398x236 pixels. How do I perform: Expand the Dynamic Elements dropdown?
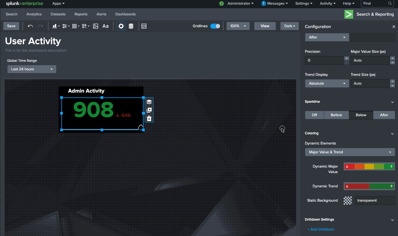coord(350,152)
